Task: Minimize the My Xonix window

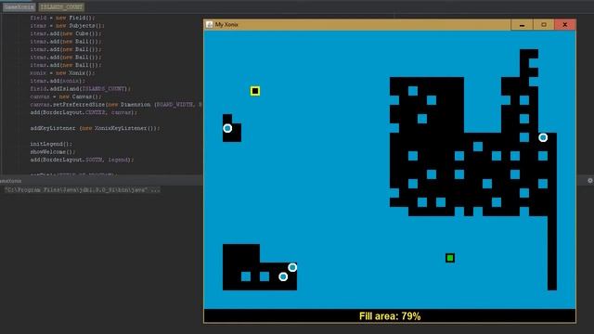Action: coord(522,25)
